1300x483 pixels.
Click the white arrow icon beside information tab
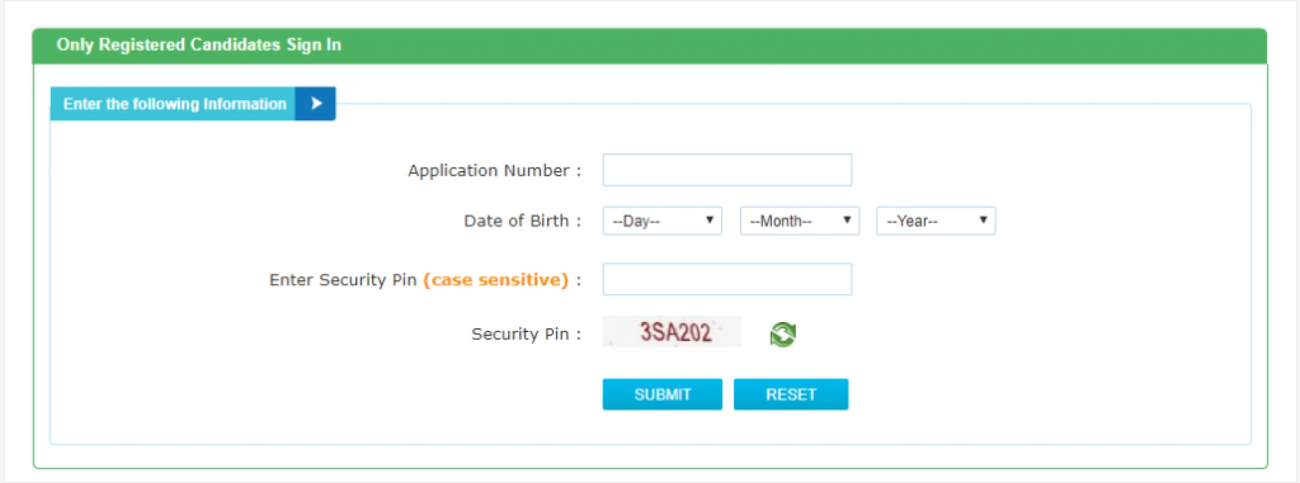316,103
